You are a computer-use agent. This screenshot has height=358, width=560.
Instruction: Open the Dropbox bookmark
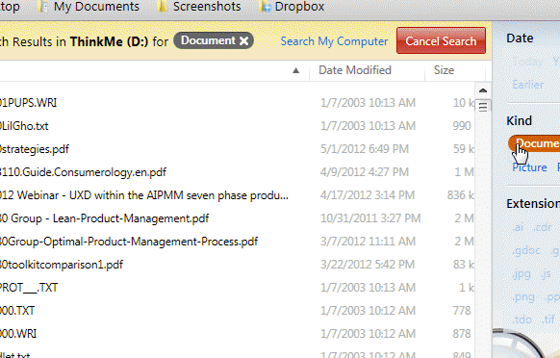(293, 7)
